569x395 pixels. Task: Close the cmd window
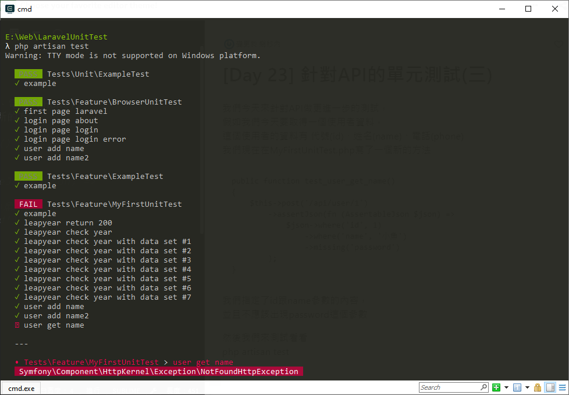555,9
